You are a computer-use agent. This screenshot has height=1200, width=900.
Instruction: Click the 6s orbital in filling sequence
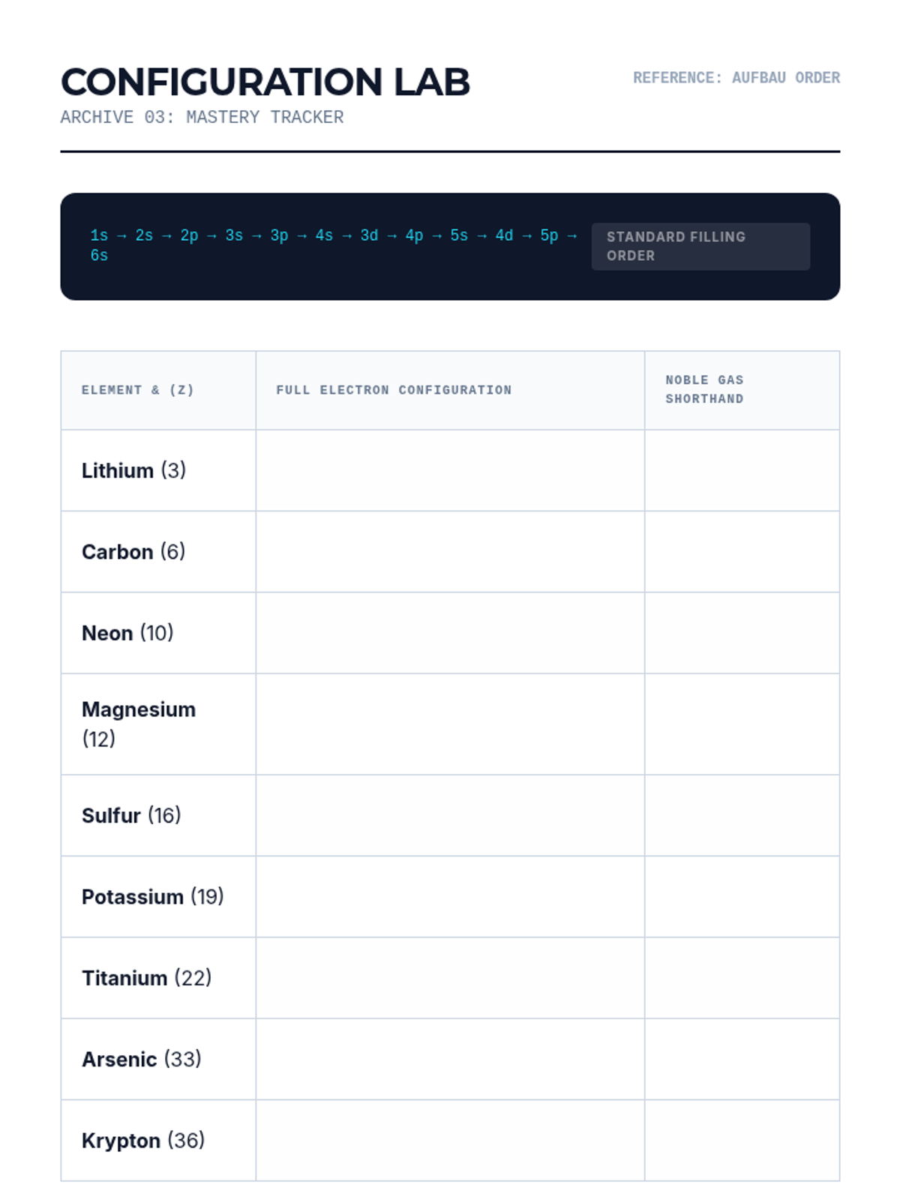[x=99, y=256]
